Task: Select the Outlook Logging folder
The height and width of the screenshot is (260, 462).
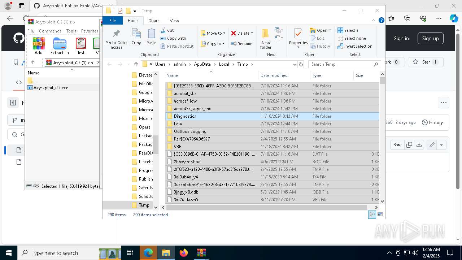Action: tap(273, 131)
